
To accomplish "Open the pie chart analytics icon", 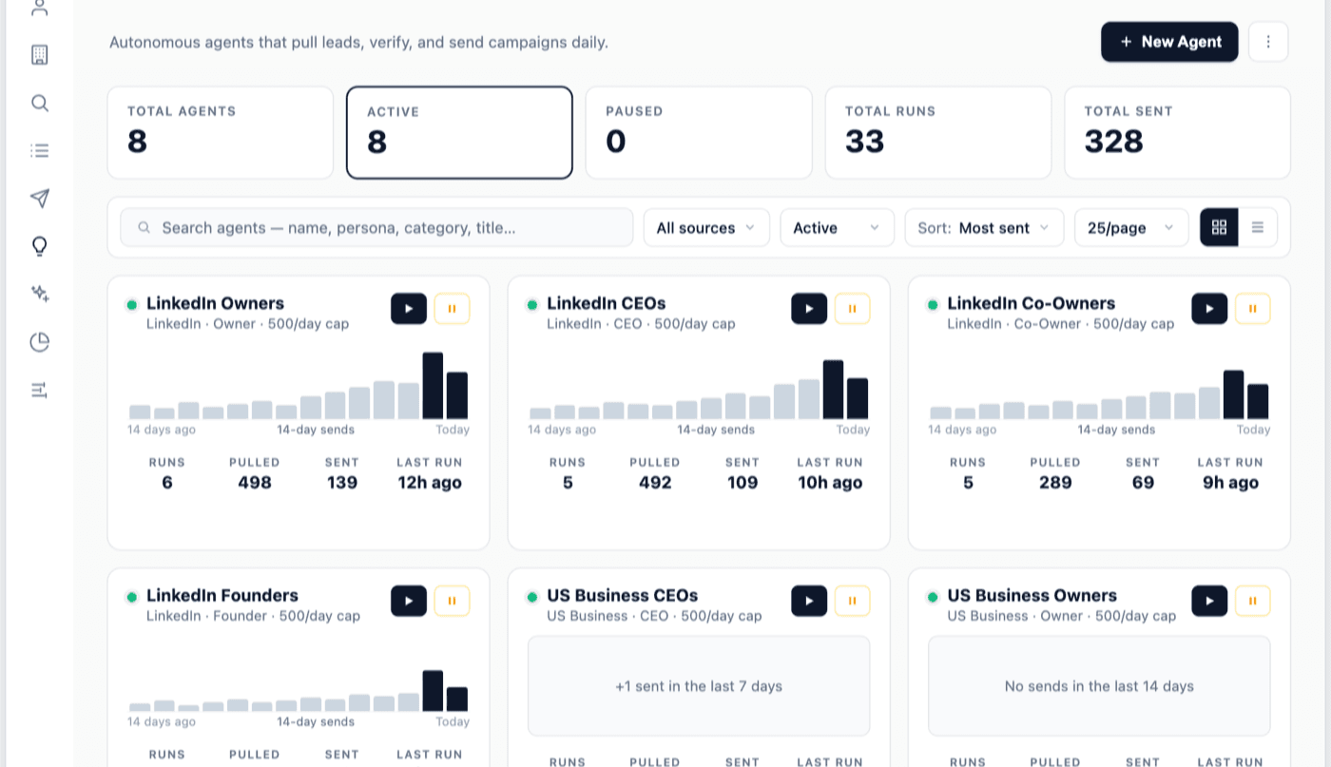I will click(39, 342).
